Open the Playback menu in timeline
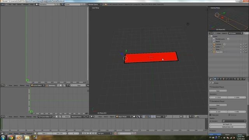249x140 pixels. click(x=29, y=133)
